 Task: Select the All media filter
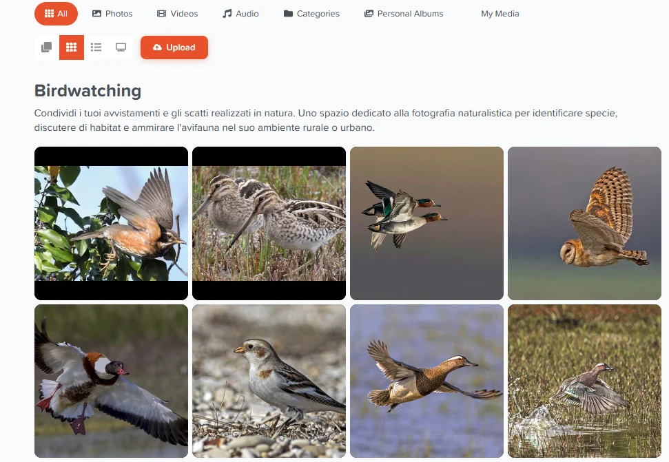point(56,14)
